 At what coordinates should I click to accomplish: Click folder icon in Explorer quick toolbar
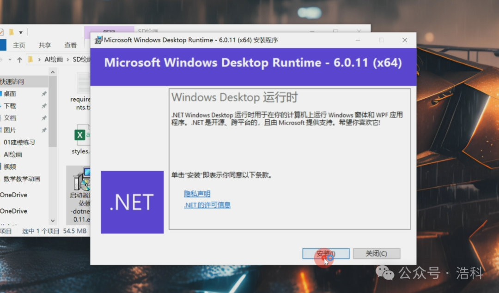[x=12, y=32]
